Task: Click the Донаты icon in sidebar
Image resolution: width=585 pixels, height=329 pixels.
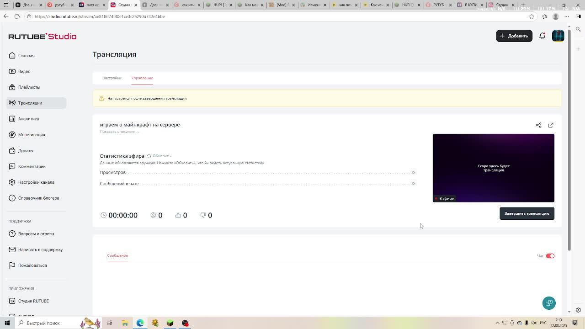Action: click(x=12, y=150)
